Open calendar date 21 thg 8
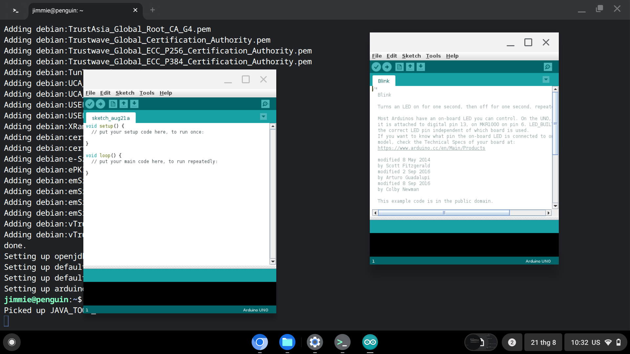Viewport: 630px width, 354px height. tap(543, 343)
